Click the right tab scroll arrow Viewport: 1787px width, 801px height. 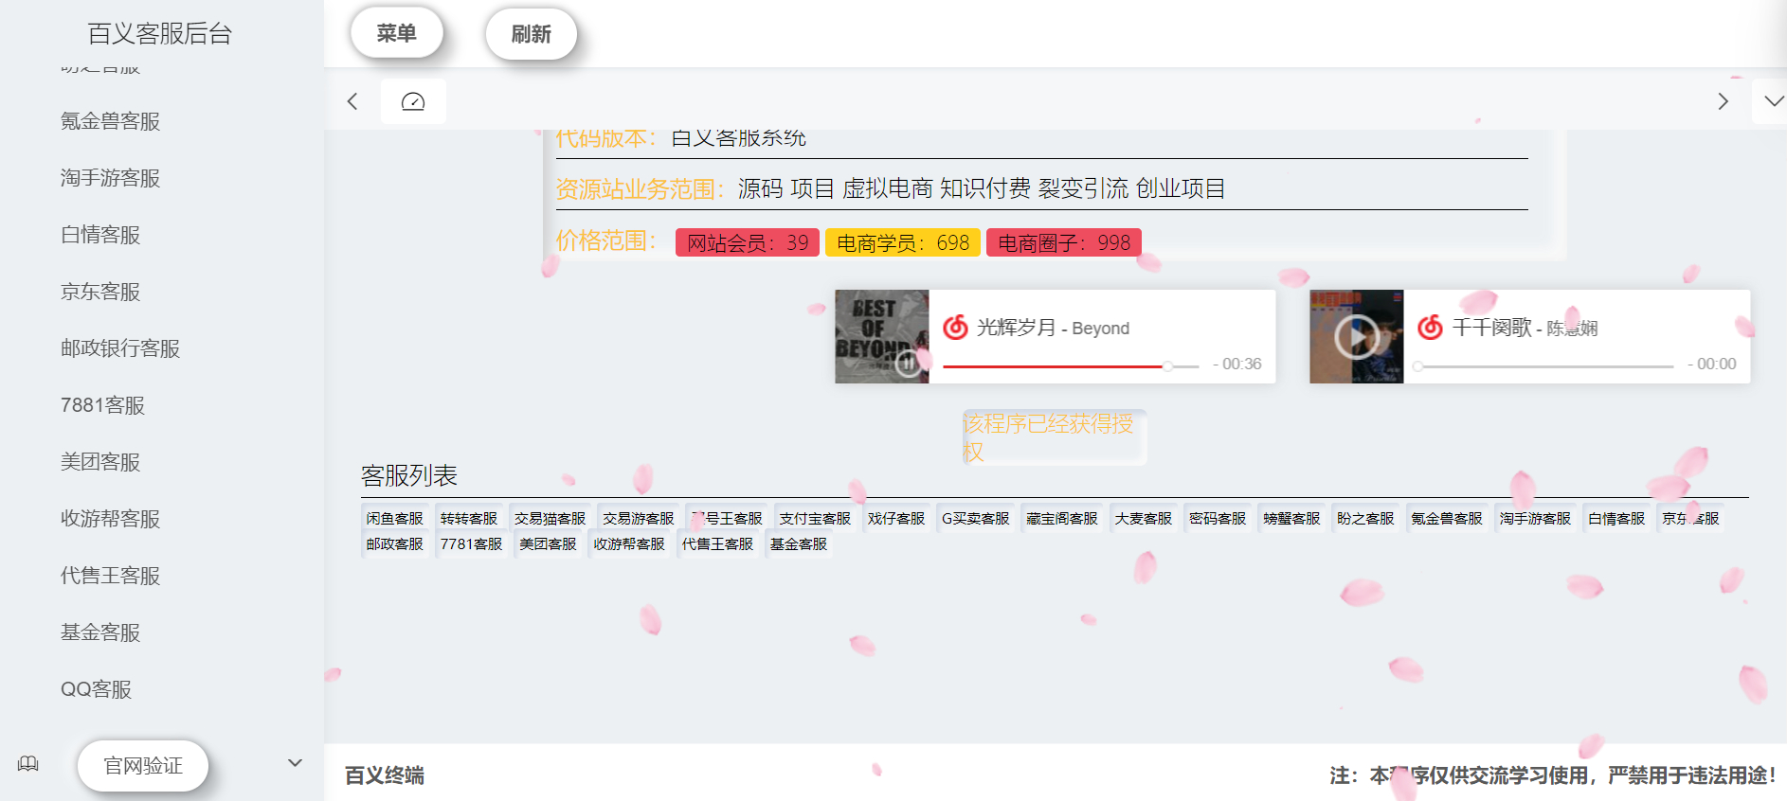click(1723, 101)
